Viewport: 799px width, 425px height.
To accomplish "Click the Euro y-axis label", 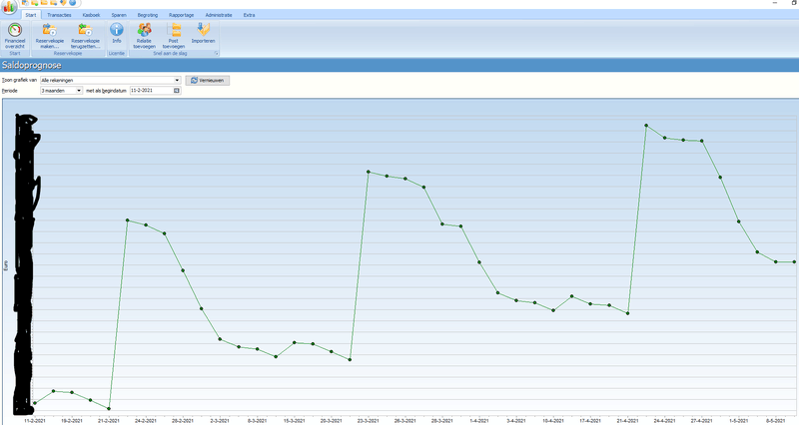I will point(6,265).
